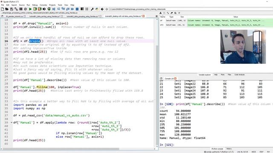Switch to Files pane tab

click(229, 75)
